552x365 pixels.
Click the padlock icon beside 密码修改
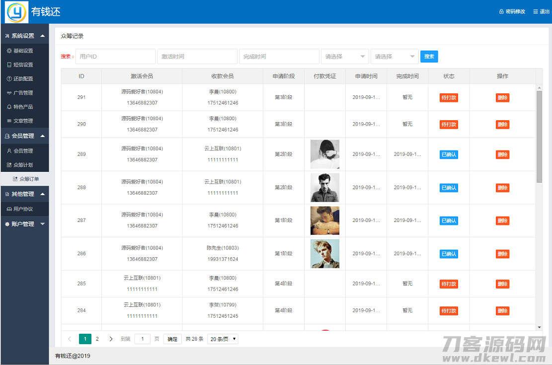click(x=500, y=11)
